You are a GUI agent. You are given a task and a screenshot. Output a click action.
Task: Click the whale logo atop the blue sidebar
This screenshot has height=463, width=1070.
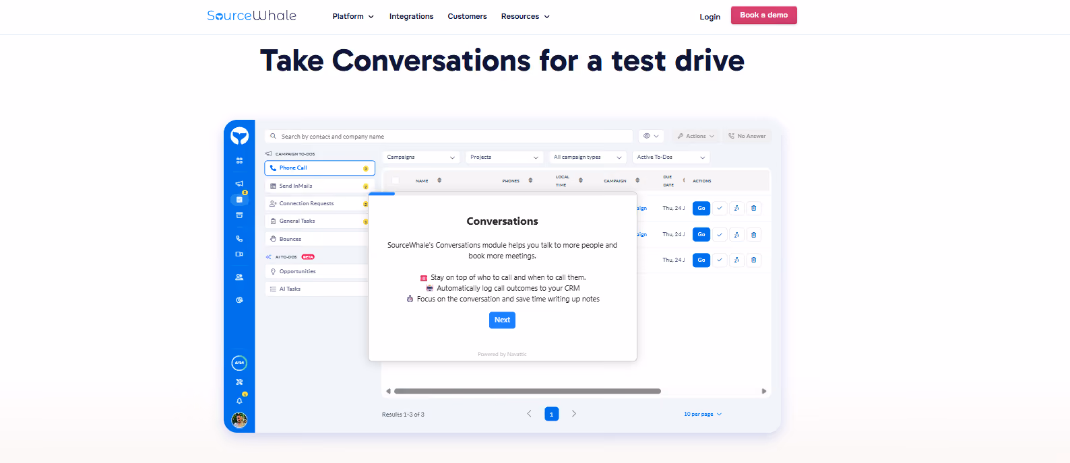239,136
